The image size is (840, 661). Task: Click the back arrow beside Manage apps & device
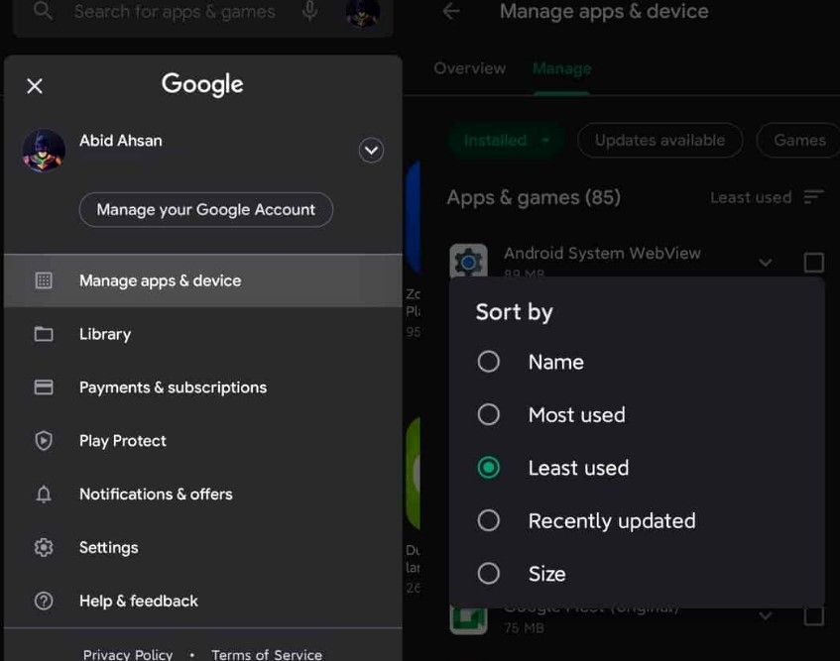point(452,12)
